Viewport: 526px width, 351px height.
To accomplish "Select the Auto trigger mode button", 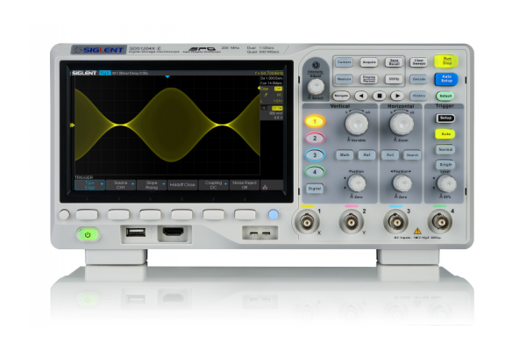I will pyautogui.click(x=445, y=134).
